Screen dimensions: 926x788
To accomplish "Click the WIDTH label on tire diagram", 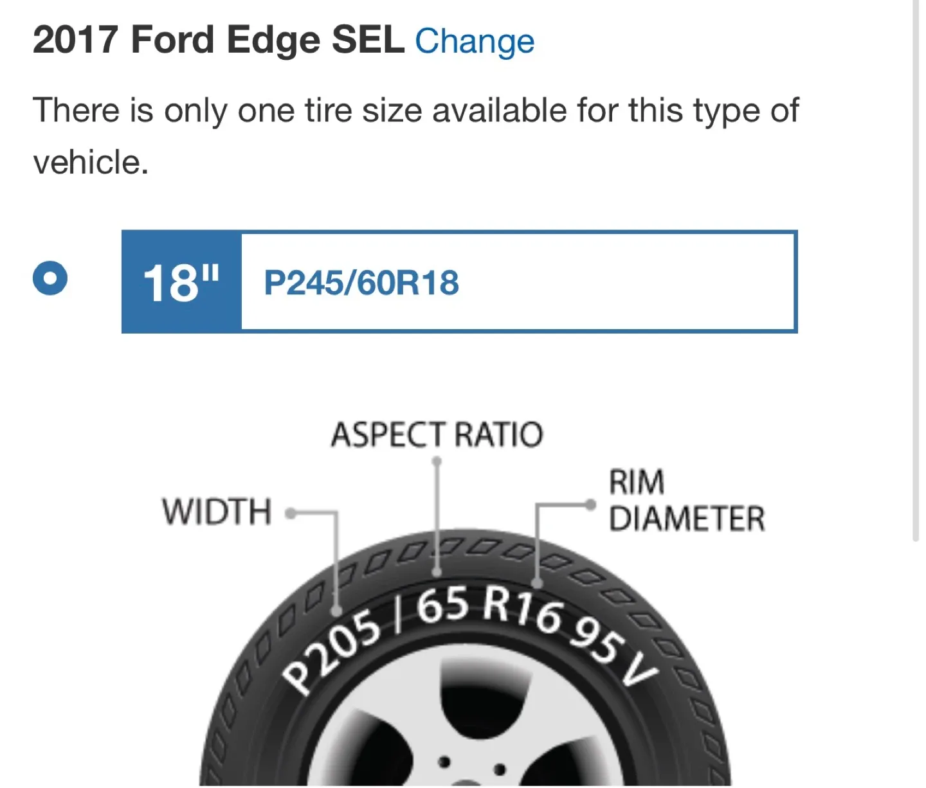I will (x=217, y=512).
